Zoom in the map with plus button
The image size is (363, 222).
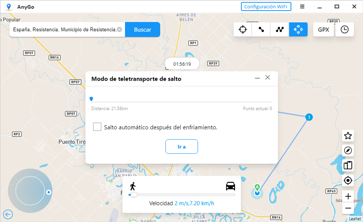coord(348,196)
